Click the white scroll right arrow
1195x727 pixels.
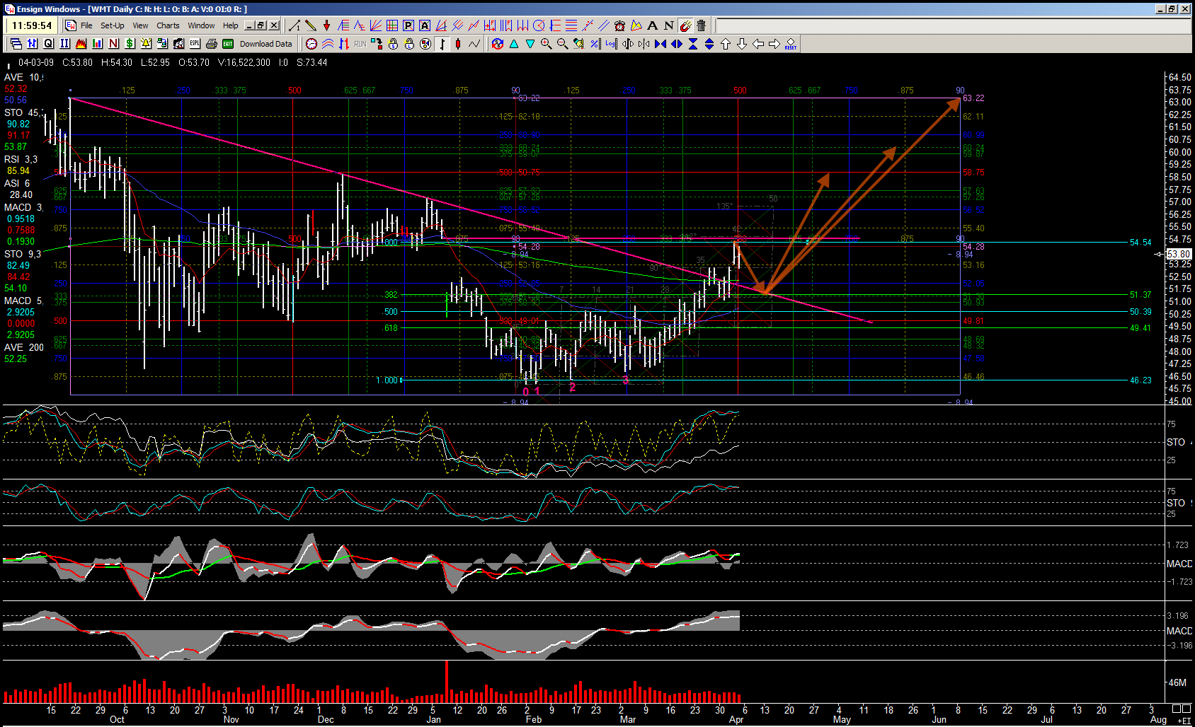point(774,44)
